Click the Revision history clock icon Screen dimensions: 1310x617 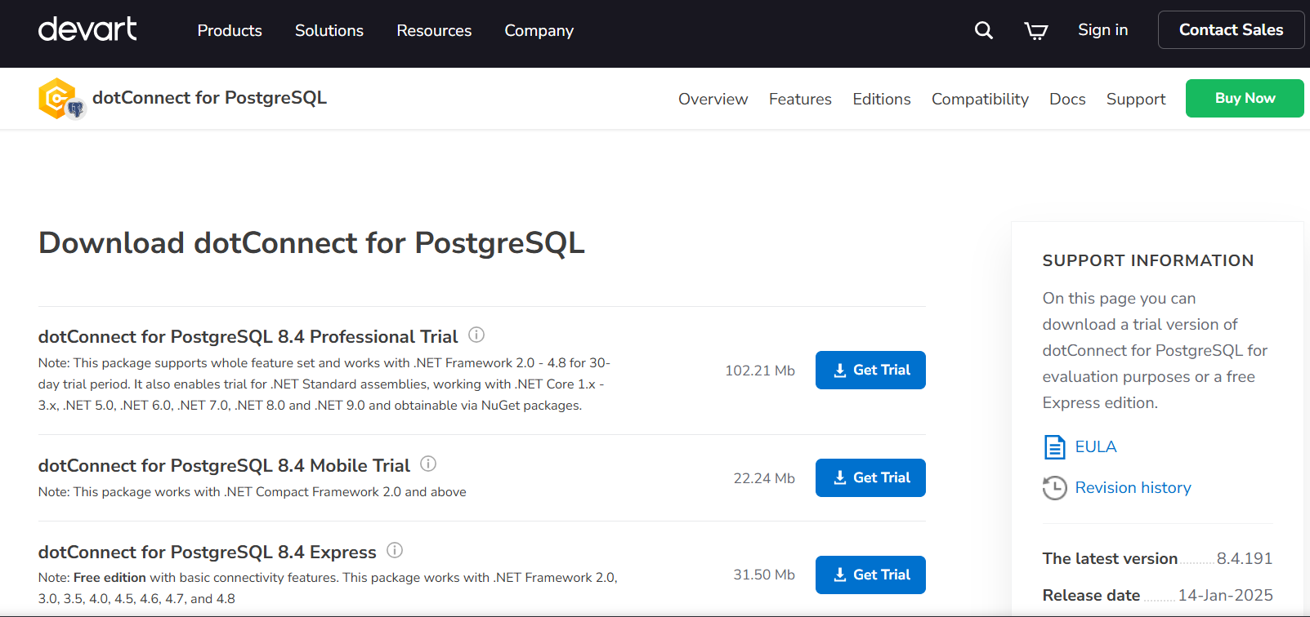tap(1054, 488)
